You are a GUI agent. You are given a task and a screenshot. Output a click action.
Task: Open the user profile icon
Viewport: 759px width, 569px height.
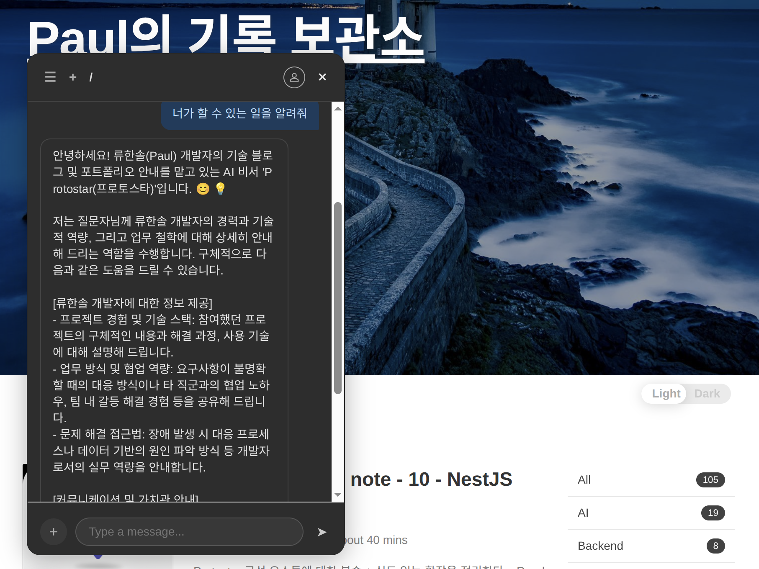(294, 77)
